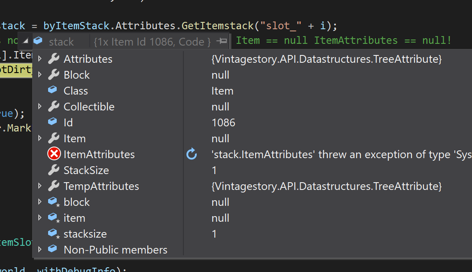
Task: Collapse the stack variable datatip
Action: [x=25, y=41]
